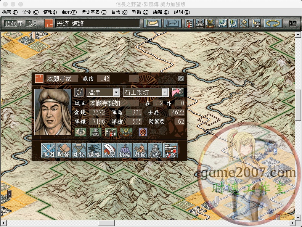Click the lord portrait of 本願寺証如
The image size is (302, 227).
tap(53, 112)
